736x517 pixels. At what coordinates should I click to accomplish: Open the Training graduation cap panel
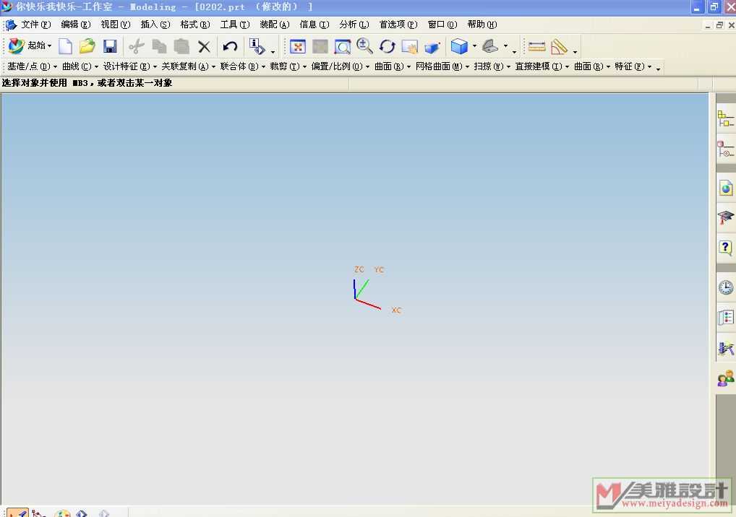[x=725, y=217]
